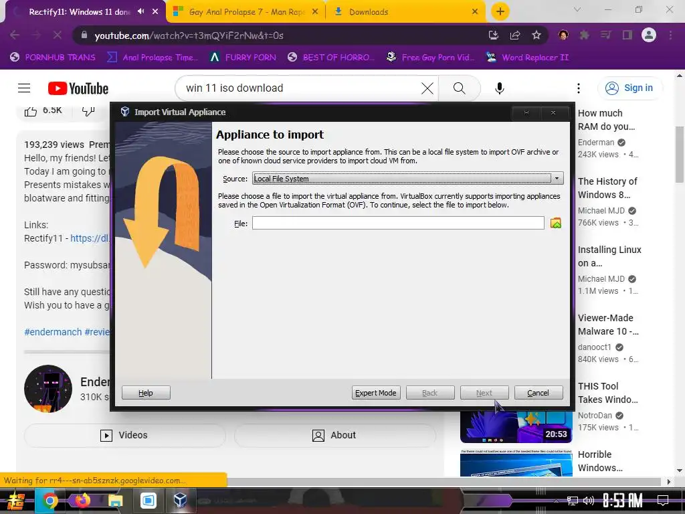This screenshot has height=514, width=685.
Task: Open suggested video The History of Windows 8
Action: [x=607, y=188]
